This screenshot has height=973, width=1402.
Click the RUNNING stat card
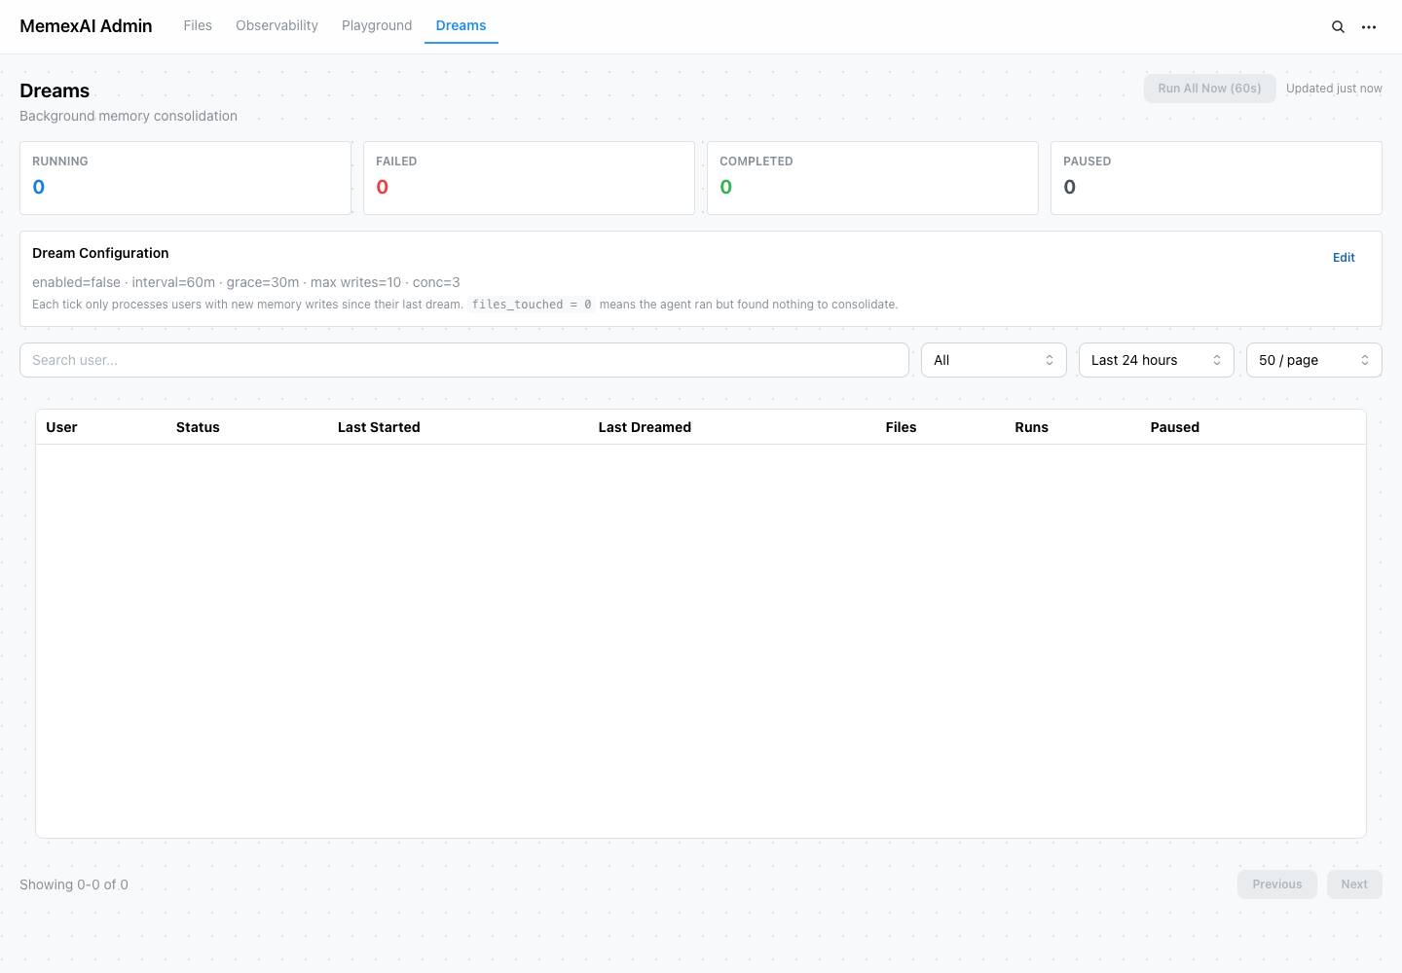pyautogui.click(x=185, y=178)
